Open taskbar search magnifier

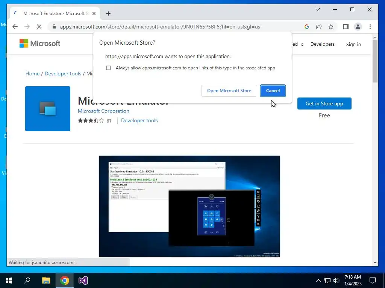point(27,280)
